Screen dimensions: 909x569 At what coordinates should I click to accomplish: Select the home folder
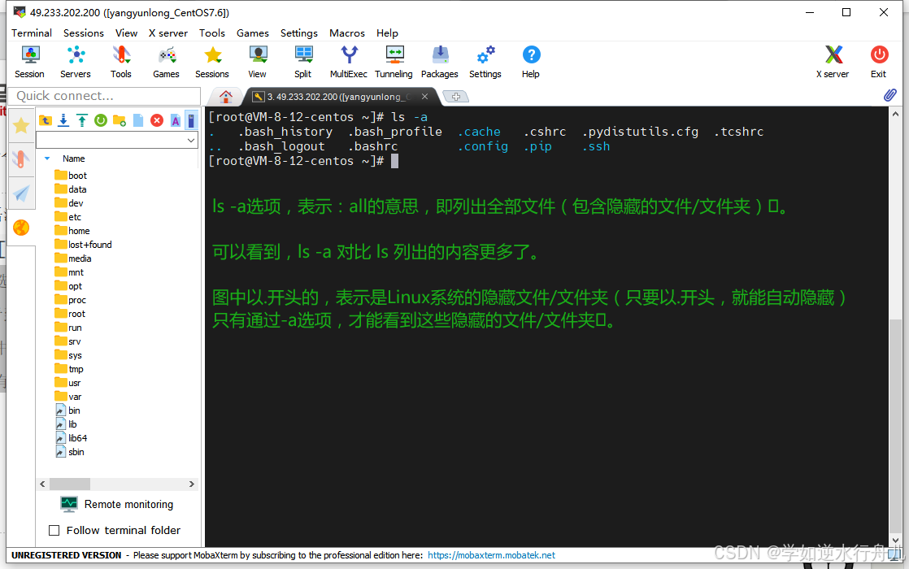point(72,231)
